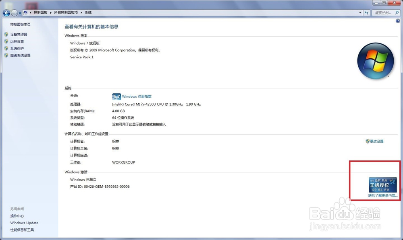Click the refresh button beside address bar
403x240 pixels.
pyautogui.click(x=366, y=12)
